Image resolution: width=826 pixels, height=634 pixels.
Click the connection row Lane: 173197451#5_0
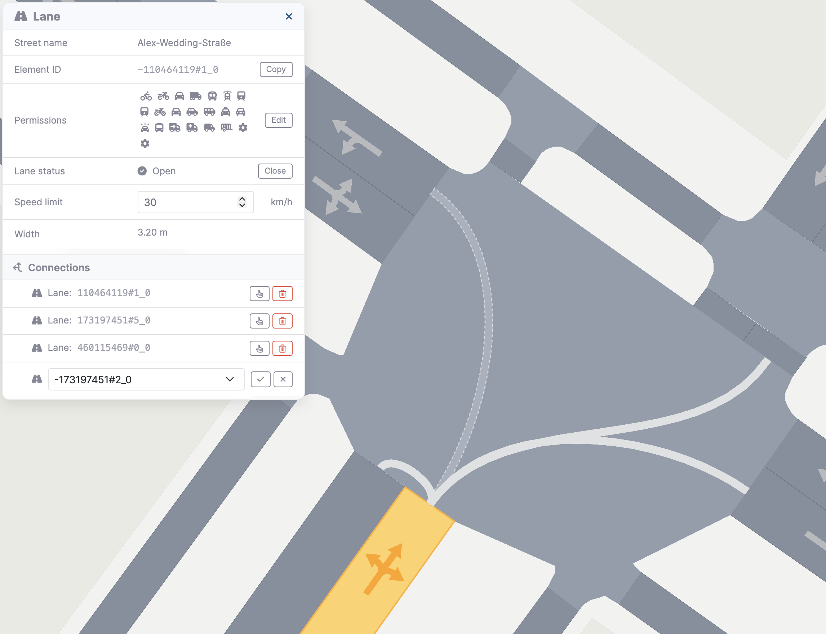(x=153, y=321)
